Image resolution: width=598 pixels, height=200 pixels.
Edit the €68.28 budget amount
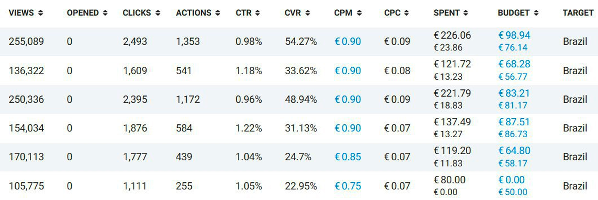click(514, 64)
